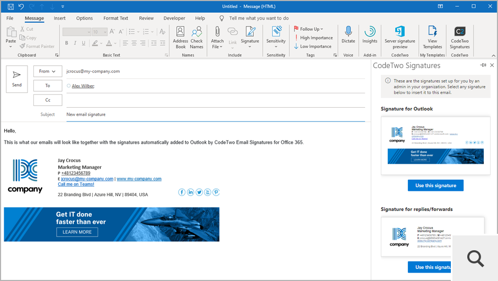Click the Link button in the Include group

[233, 38]
